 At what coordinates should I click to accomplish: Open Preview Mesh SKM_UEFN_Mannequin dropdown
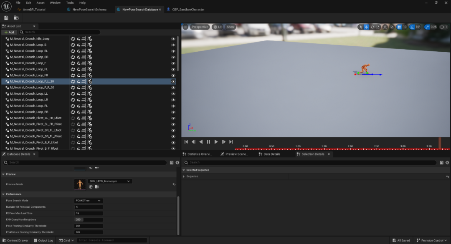(x=110, y=181)
